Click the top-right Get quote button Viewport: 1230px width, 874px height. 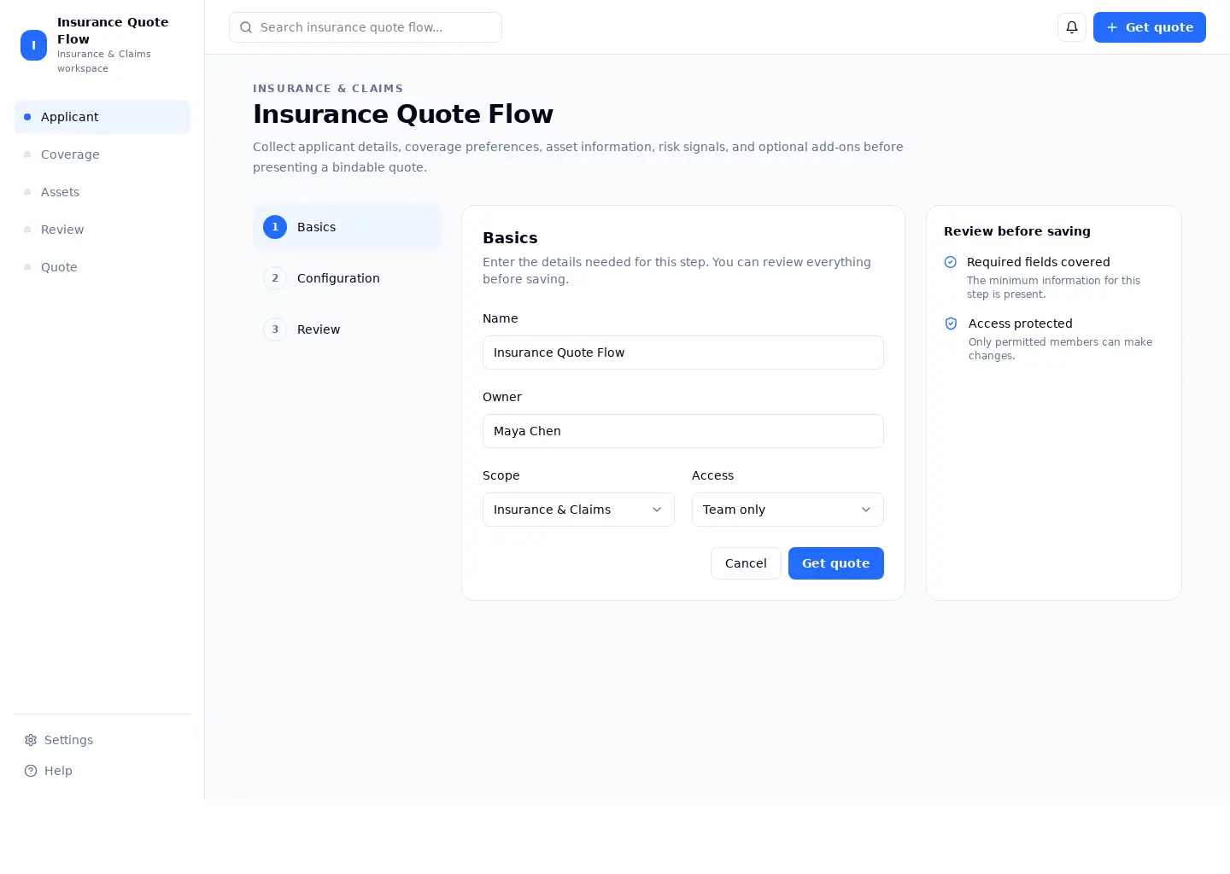pos(1150,27)
